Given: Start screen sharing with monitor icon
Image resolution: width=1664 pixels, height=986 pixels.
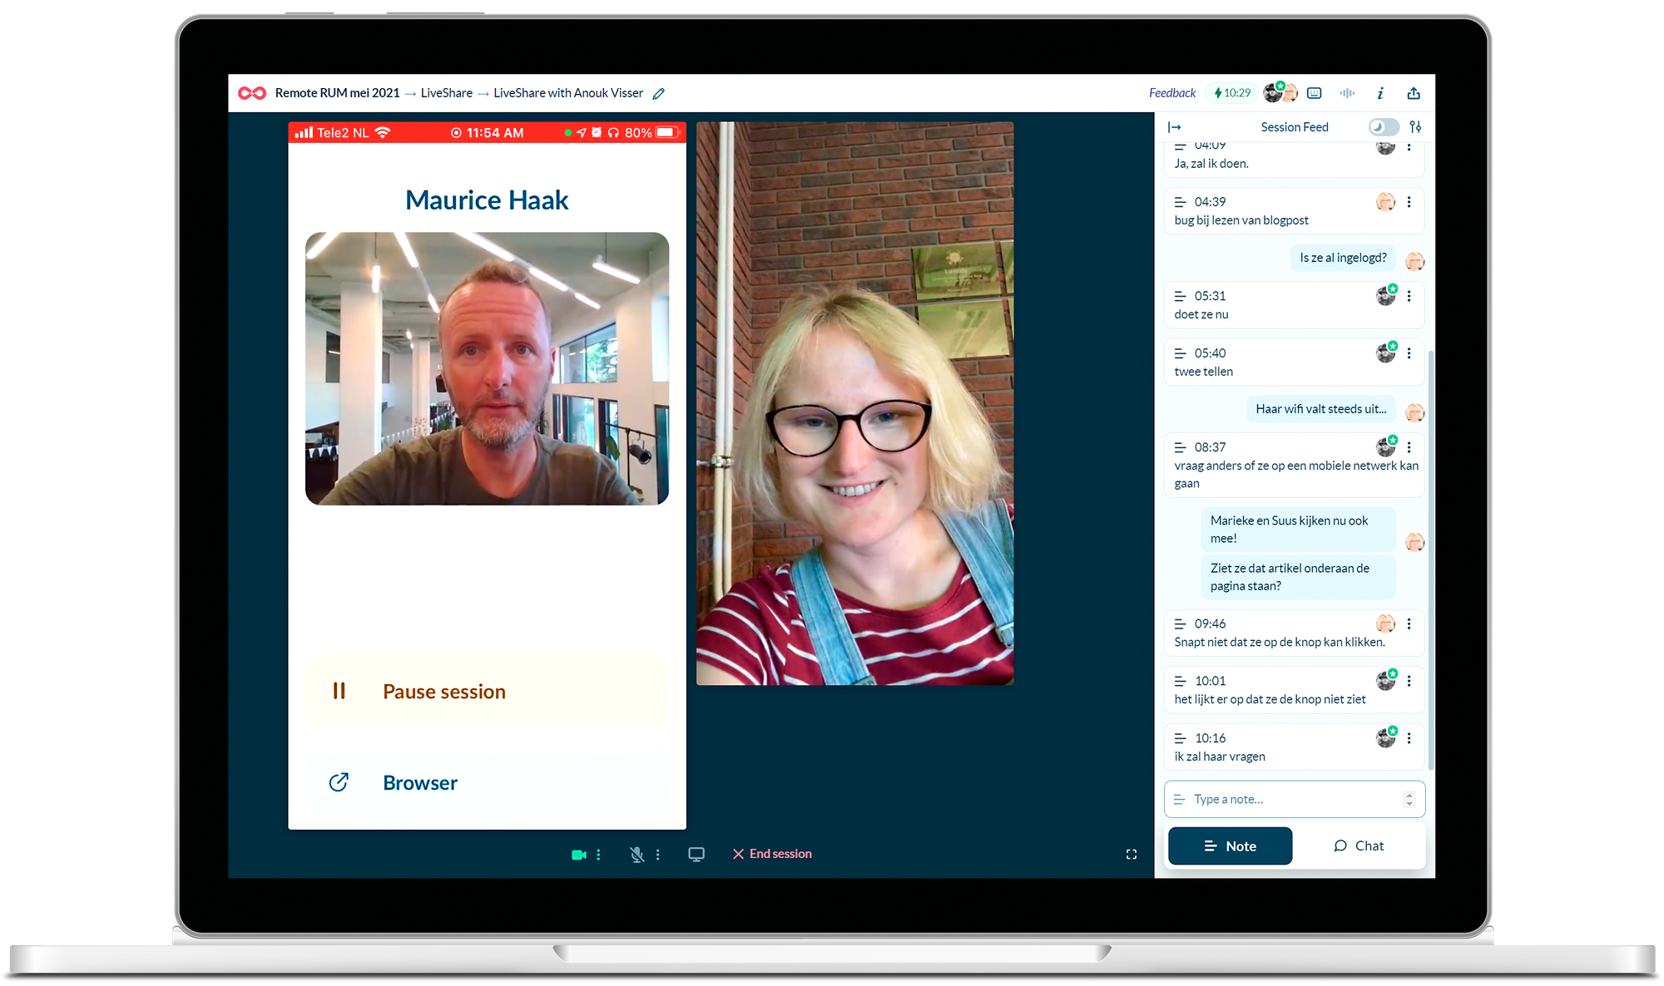Looking at the screenshot, I should [x=696, y=854].
